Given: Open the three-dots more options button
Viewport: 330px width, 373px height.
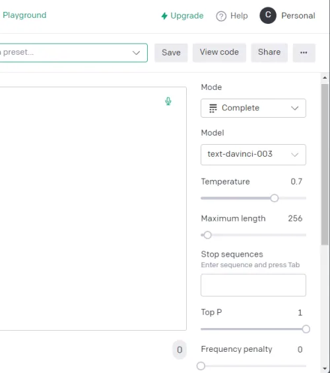Looking at the screenshot, I should pos(304,52).
